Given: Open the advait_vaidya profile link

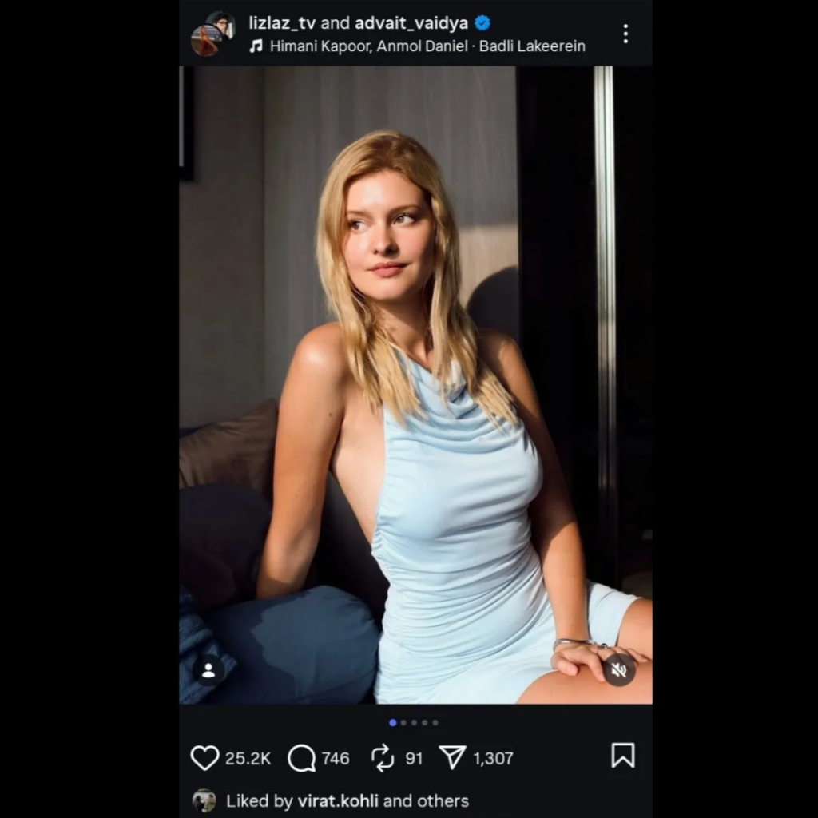Looking at the screenshot, I should click(x=411, y=23).
